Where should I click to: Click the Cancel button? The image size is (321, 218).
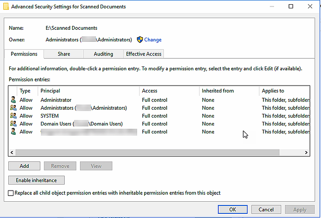click(x=266, y=210)
